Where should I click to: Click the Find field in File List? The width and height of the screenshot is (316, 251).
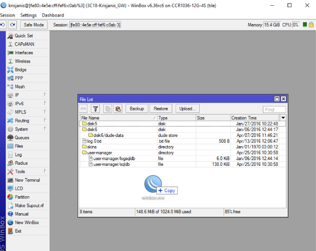pos(274,109)
